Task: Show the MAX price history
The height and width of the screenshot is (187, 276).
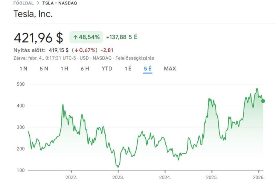Action: point(170,69)
